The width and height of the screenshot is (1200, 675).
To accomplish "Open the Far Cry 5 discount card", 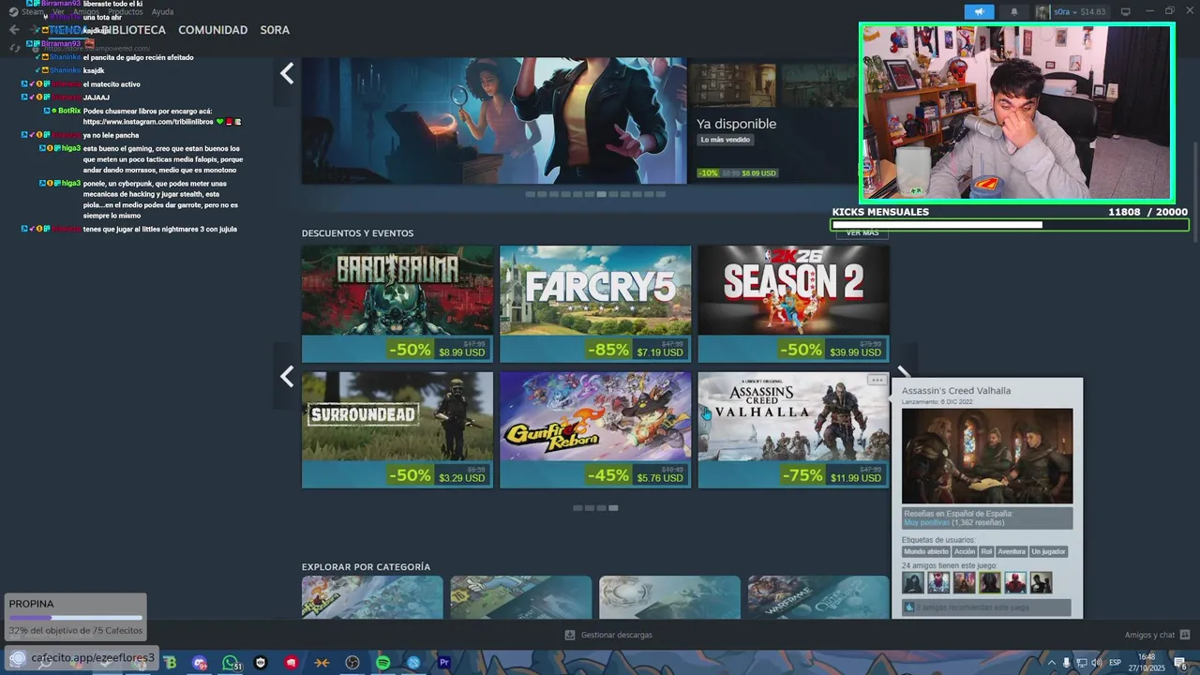I will 595,304.
